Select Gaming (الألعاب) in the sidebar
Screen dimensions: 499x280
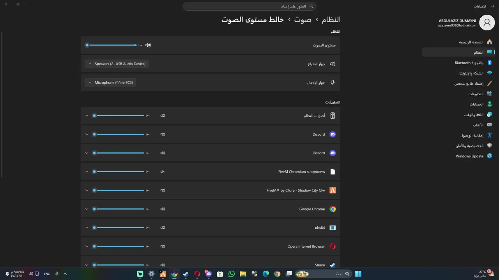(458, 125)
